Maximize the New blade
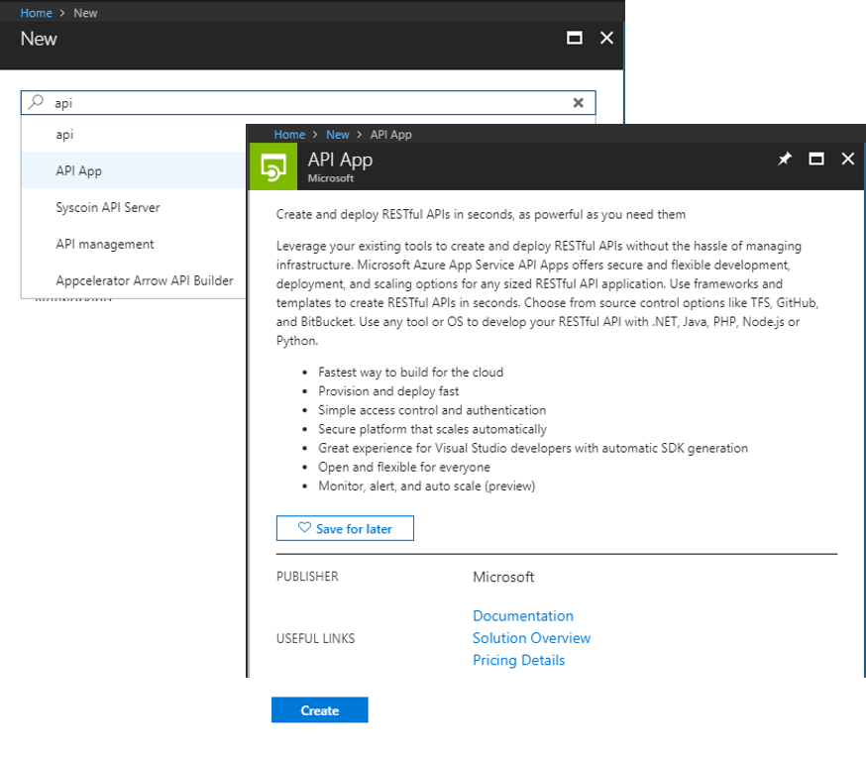866x757 pixels. [x=575, y=38]
